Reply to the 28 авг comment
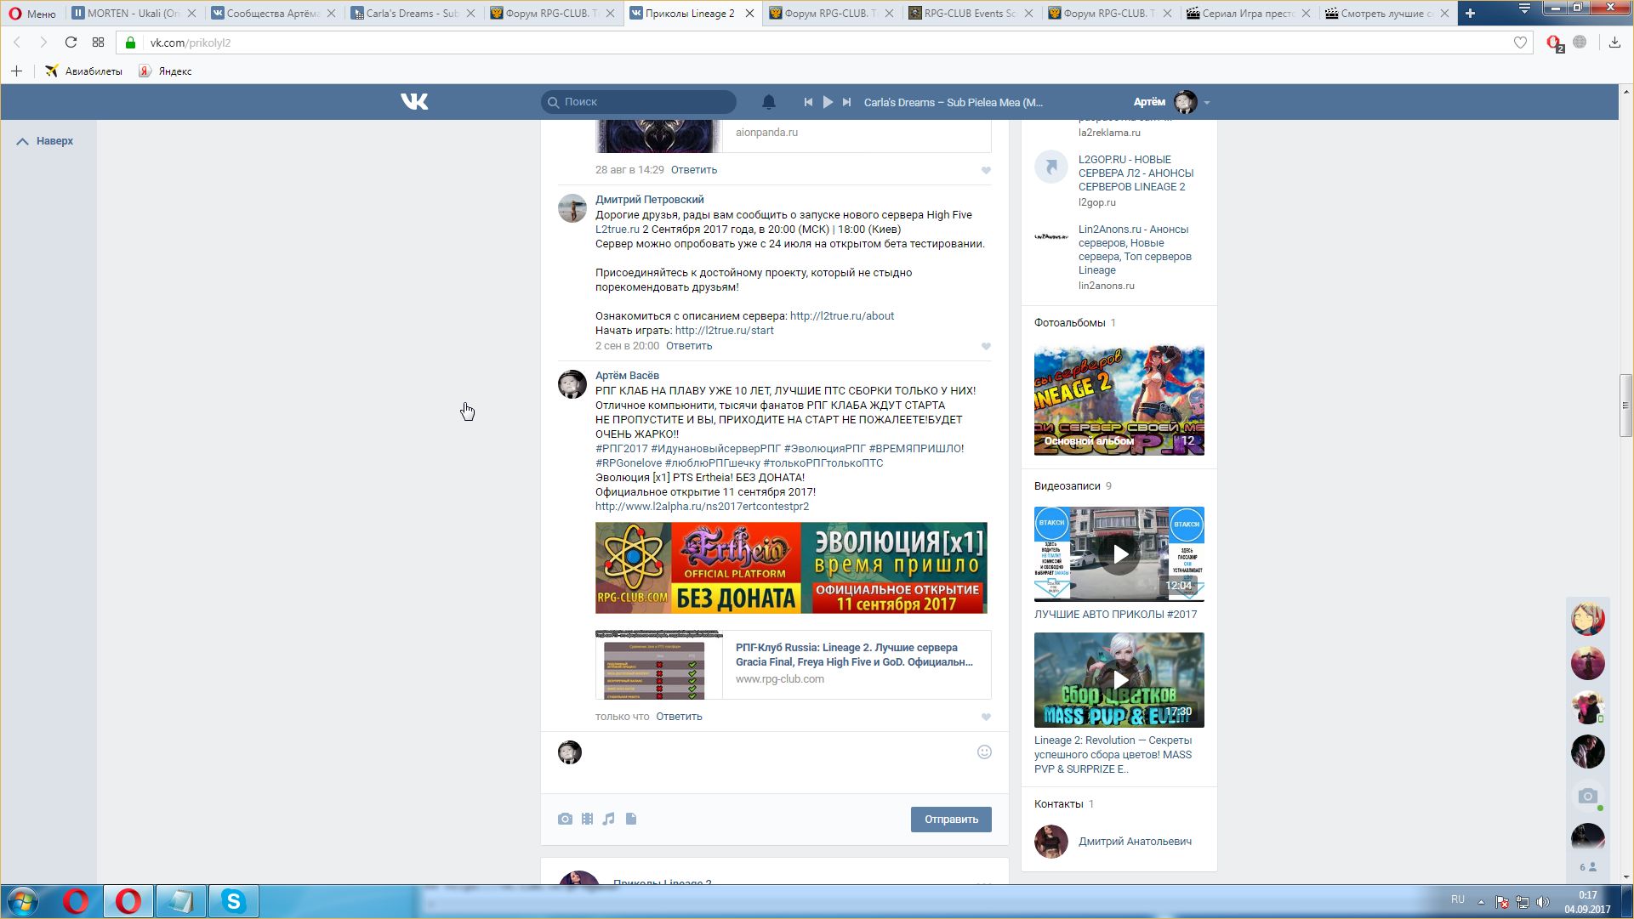This screenshot has width=1634, height=919. 694,170
